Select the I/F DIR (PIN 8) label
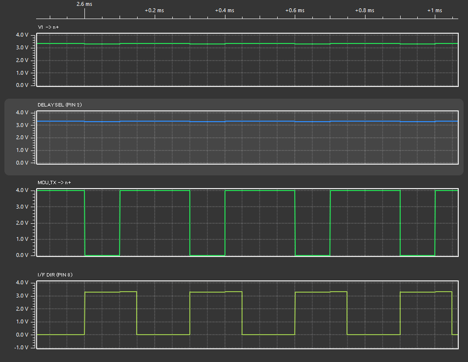 click(55, 275)
